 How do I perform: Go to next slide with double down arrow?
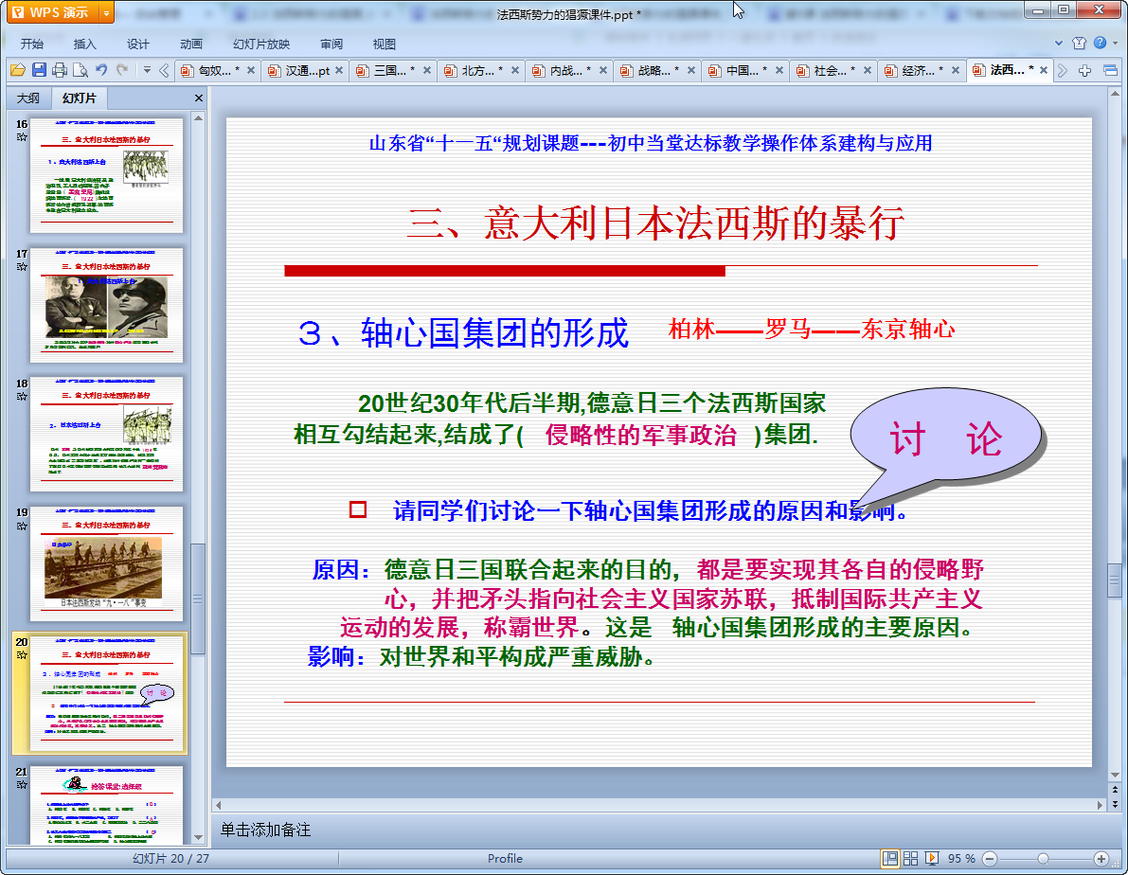[1115, 804]
